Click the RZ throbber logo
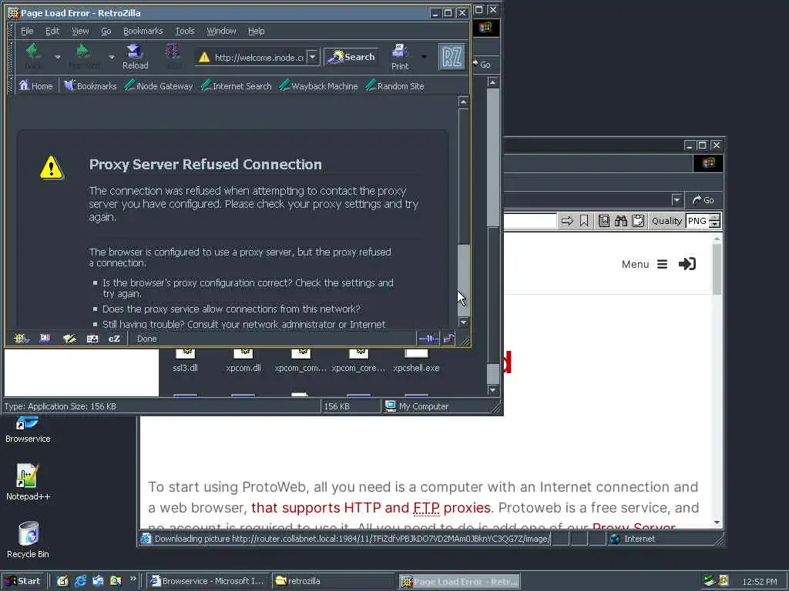This screenshot has width=789, height=591. (452, 57)
